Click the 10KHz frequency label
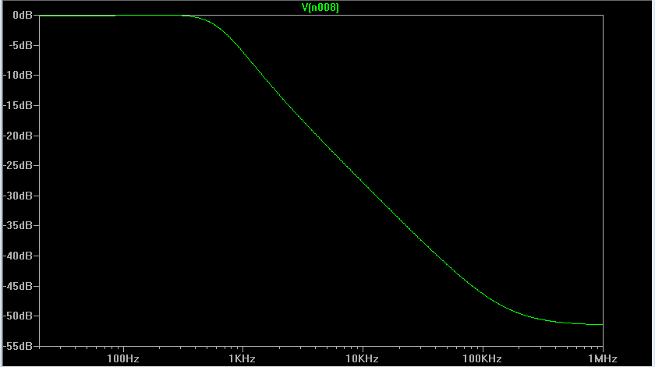Viewport: 655px width, 367px height. [x=362, y=358]
